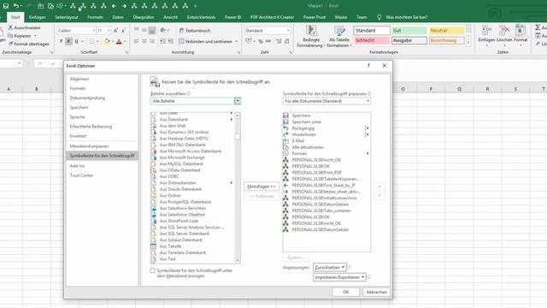Open Menüband anpassen in the options sidebar
Image resolution: width=547 pixels, height=308 pixels.
[89, 146]
